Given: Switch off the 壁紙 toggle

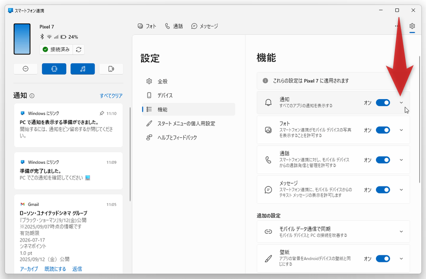Looking at the screenshot, I should tap(383, 259).
